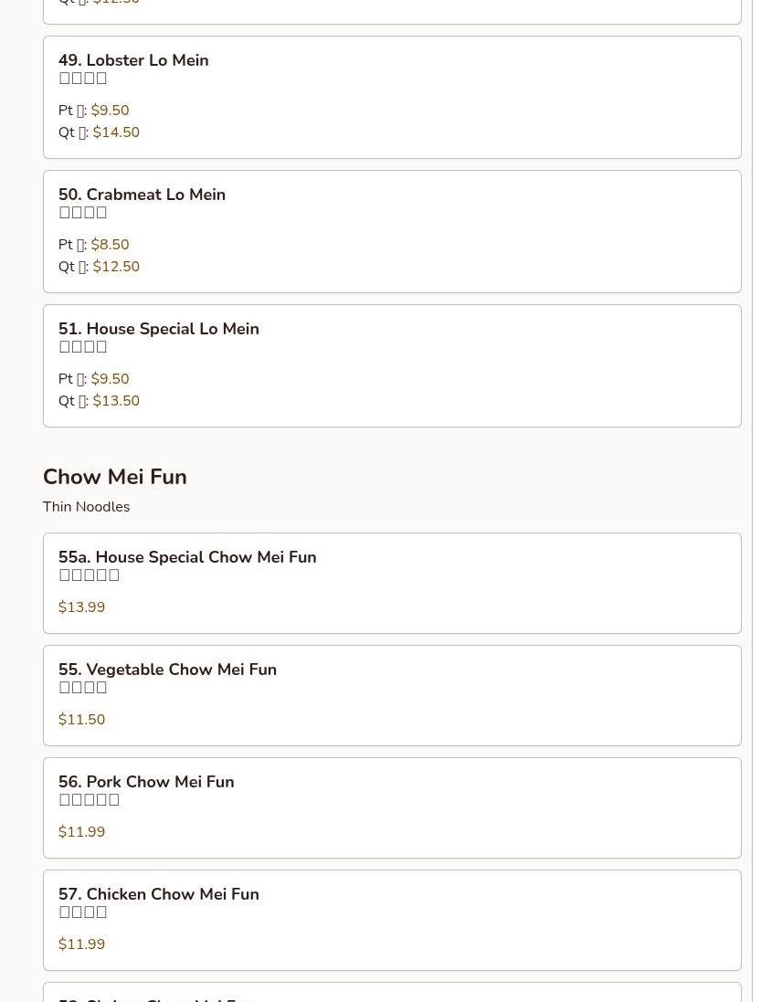The height and width of the screenshot is (1002, 771).
Task: Open the 49. Lobster Lo Mein item
Action: coord(133,60)
